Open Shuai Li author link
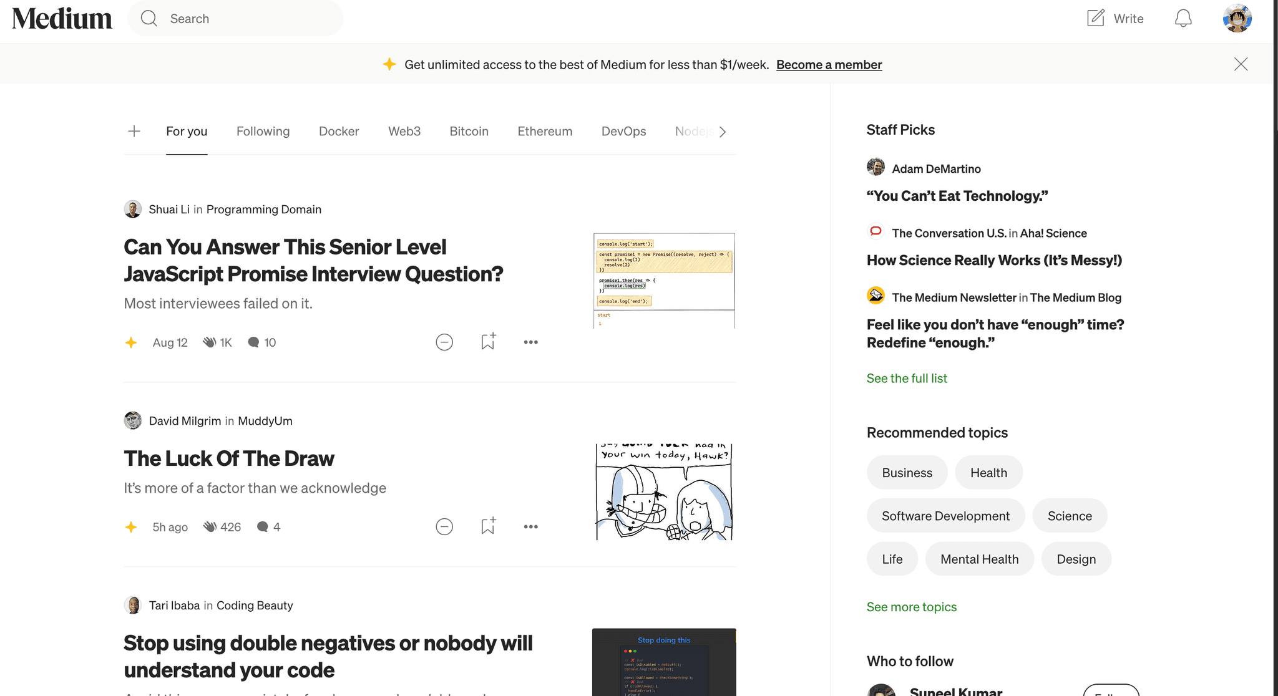The image size is (1278, 696). click(x=169, y=210)
